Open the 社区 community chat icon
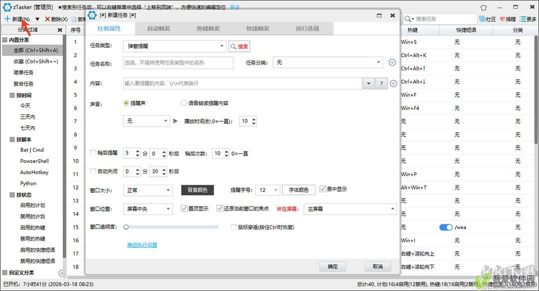Screen dimensions: 539x291 488,19
